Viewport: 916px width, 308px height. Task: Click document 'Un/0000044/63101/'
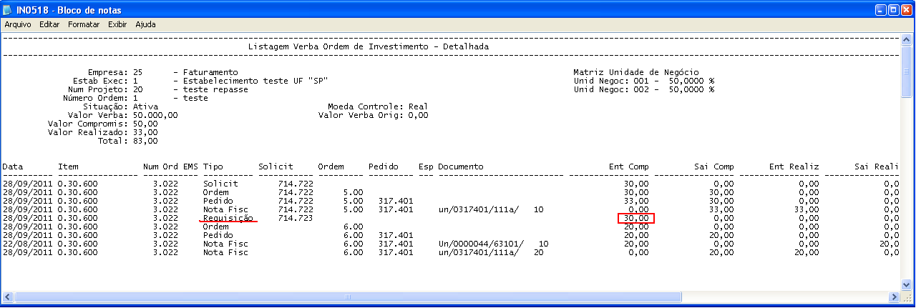coord(481,244)
